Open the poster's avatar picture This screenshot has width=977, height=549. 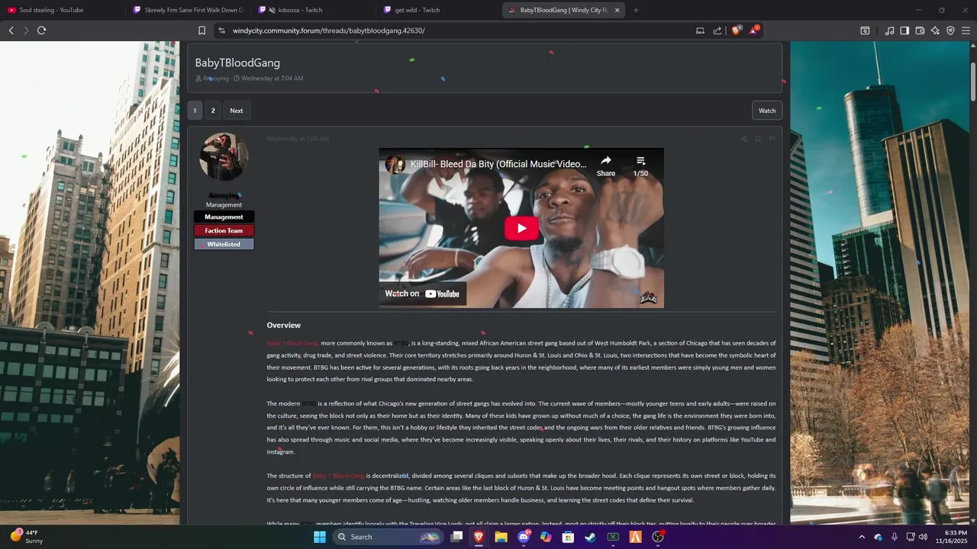224,157
